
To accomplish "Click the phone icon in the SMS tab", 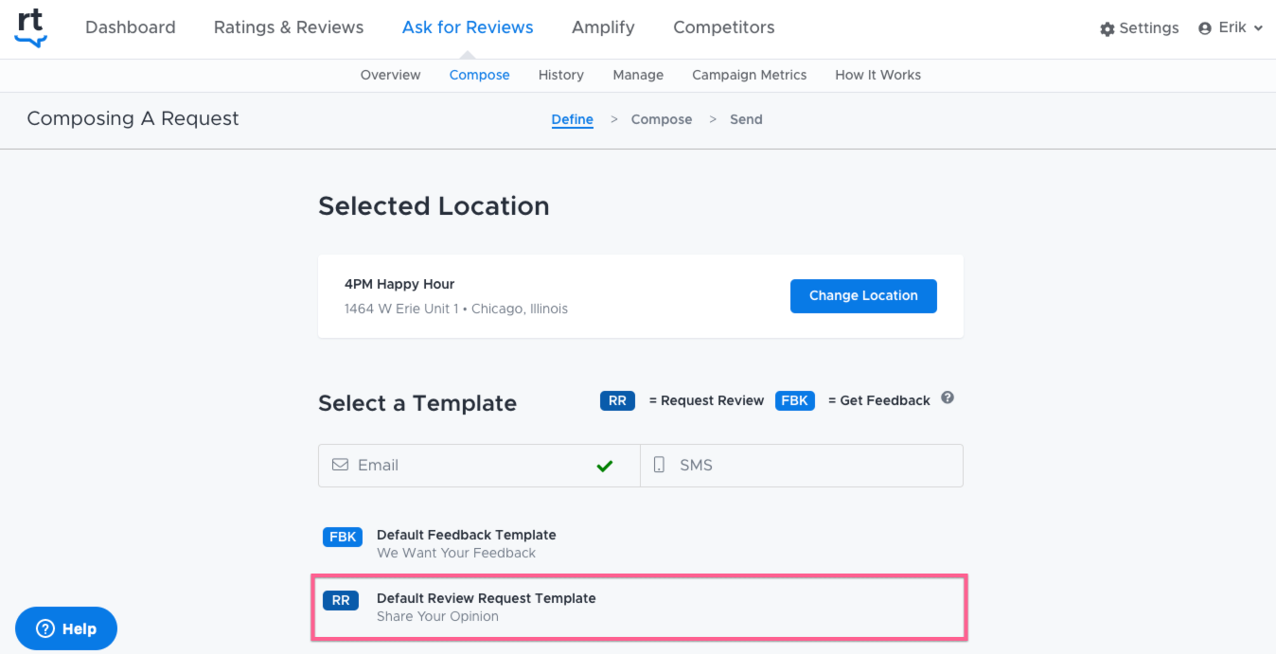I will [659, 465].
